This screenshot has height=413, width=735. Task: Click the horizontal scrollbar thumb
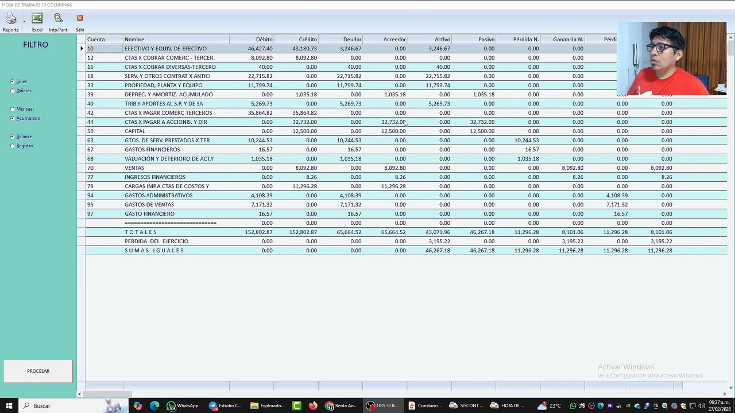[109, 394]
